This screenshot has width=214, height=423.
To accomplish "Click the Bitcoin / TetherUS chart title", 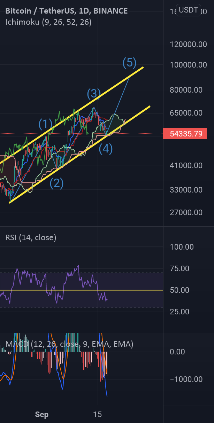I will pos(67,11).
